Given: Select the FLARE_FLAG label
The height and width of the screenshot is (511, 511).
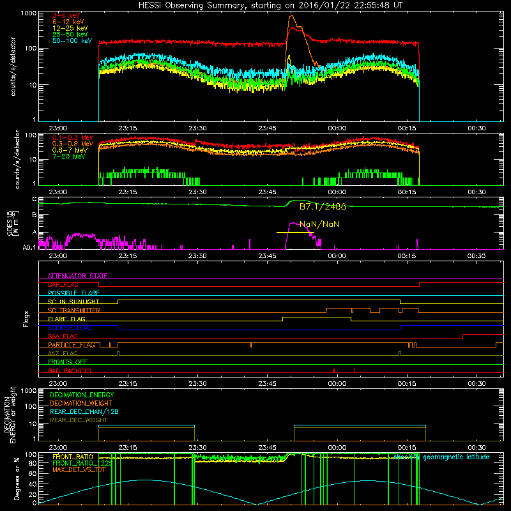Looking at the screenshot, I should [x=66, y=319].
